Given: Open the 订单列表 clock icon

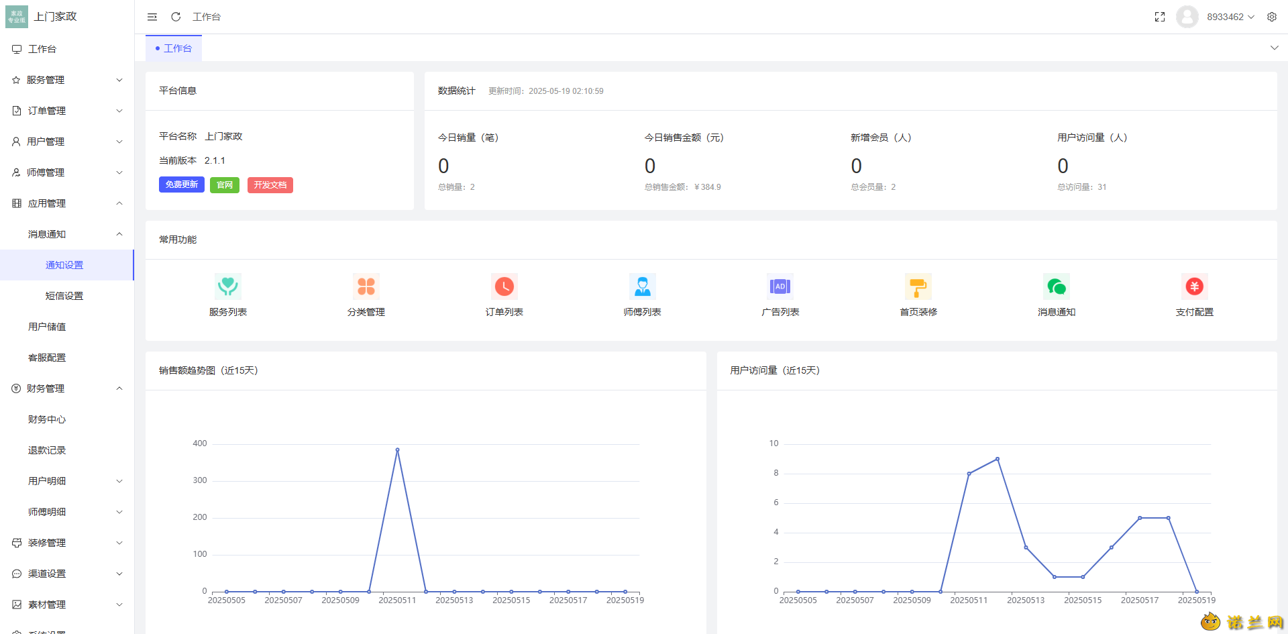Looking at the screenshot, I should [x=504, y=286].
